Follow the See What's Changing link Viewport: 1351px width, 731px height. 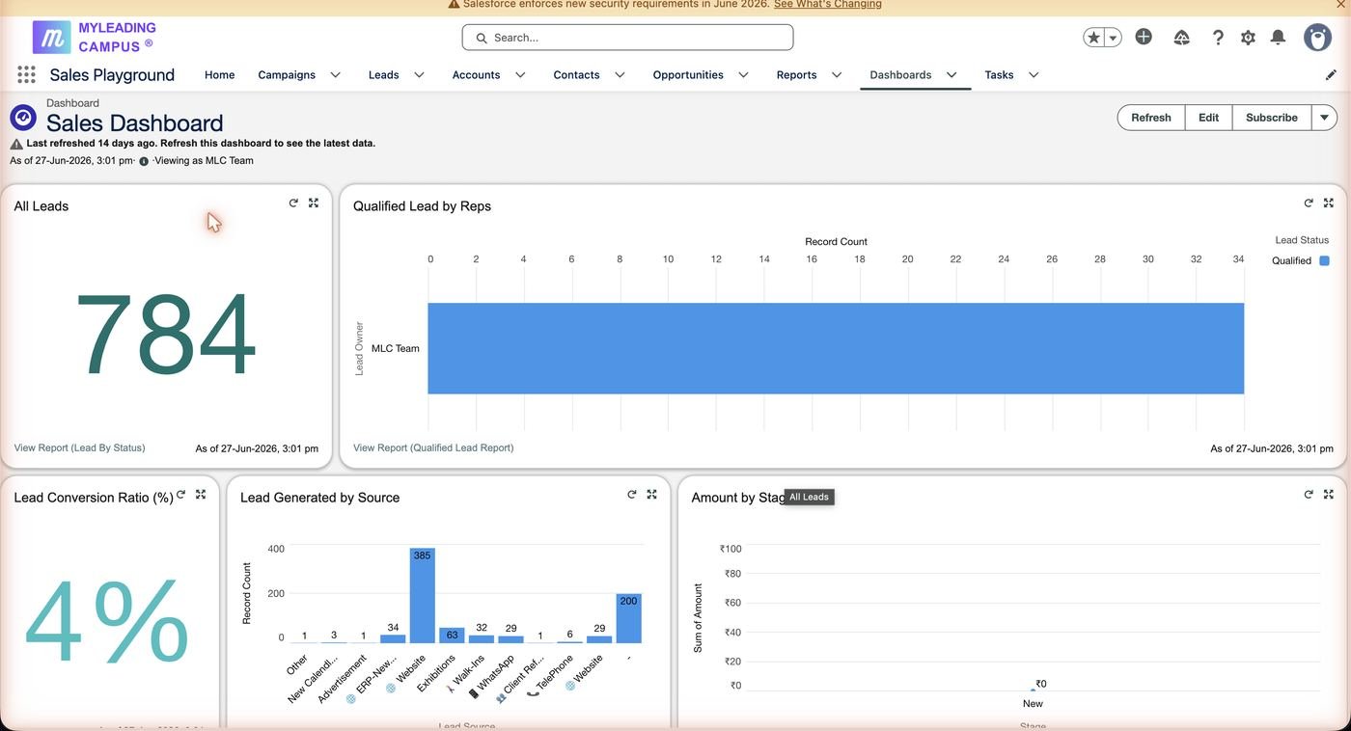pos(827,4)
